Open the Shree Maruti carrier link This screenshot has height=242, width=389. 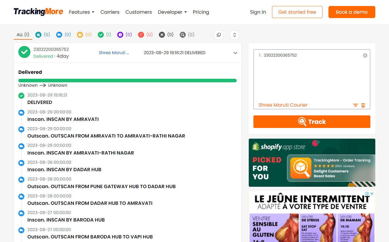(114, 53)
